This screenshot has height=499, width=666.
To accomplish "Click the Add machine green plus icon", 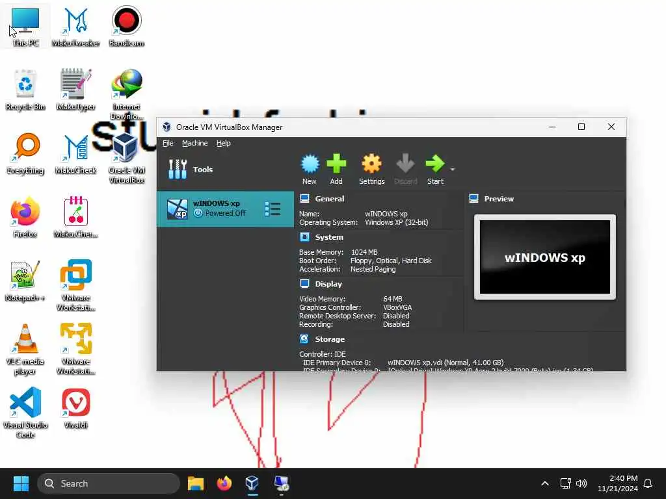I will click(x=336, y=164).
